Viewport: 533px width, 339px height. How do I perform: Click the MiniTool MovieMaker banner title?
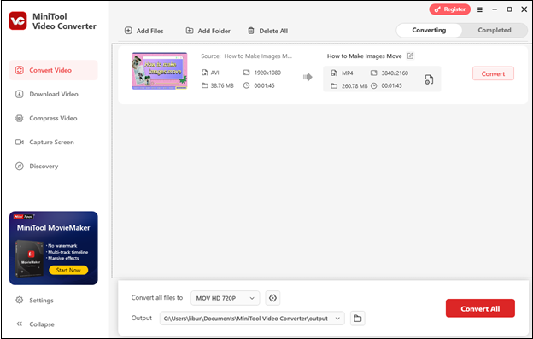[x=53, y=228]
